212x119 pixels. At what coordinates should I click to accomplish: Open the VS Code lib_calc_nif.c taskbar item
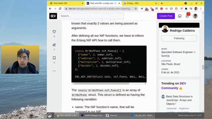[x=142, y=115]
